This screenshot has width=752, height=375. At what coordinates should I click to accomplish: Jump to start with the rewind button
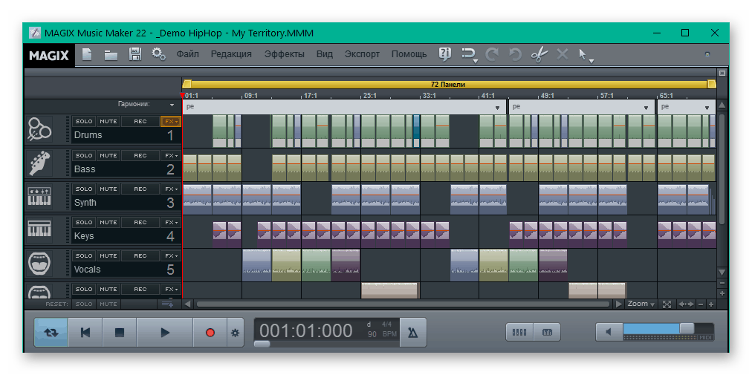pos(85,333)
